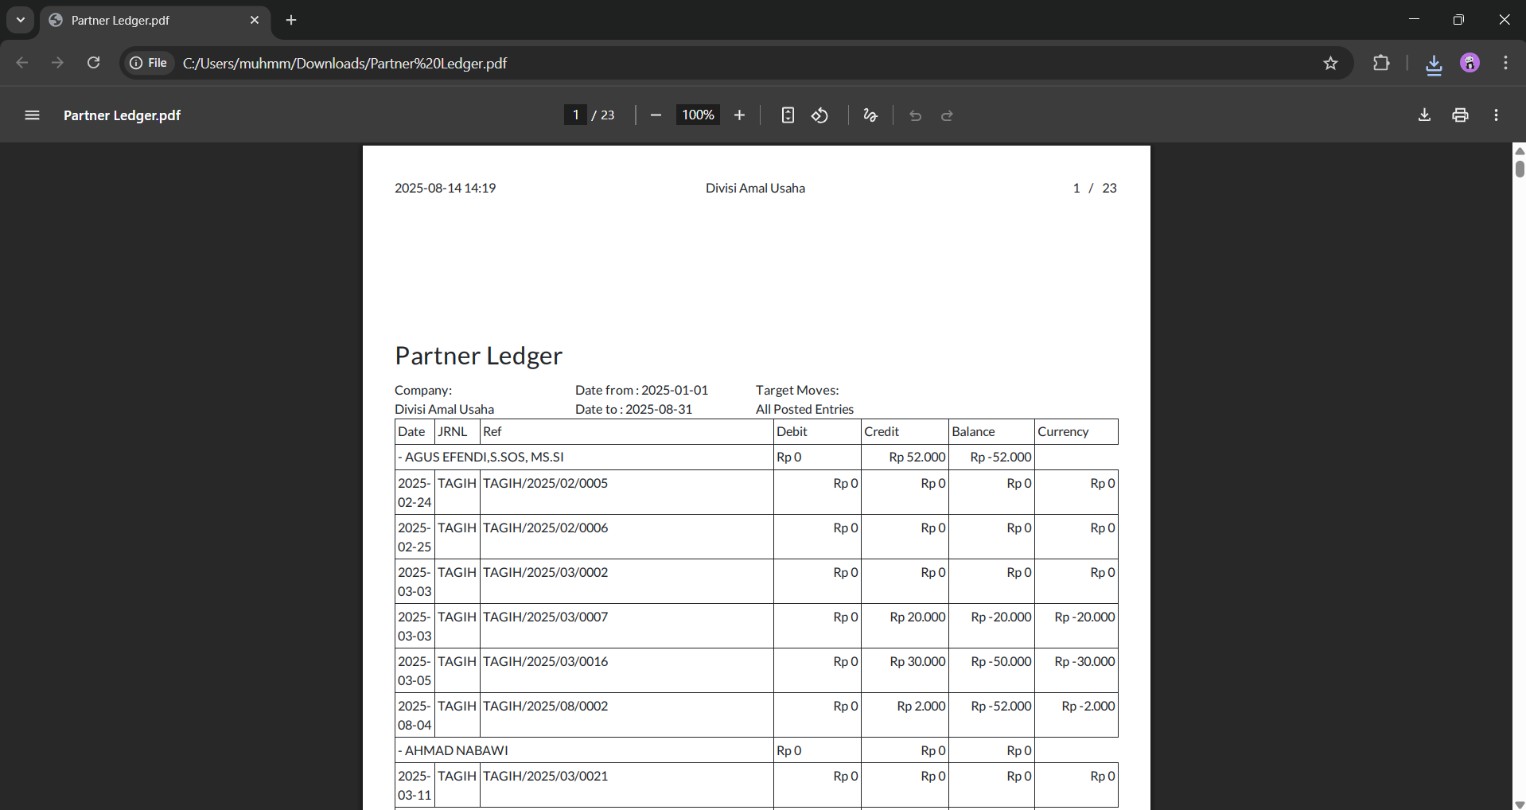Open PDF viewer more actions menu
1526x810 pixels.
1496,115
